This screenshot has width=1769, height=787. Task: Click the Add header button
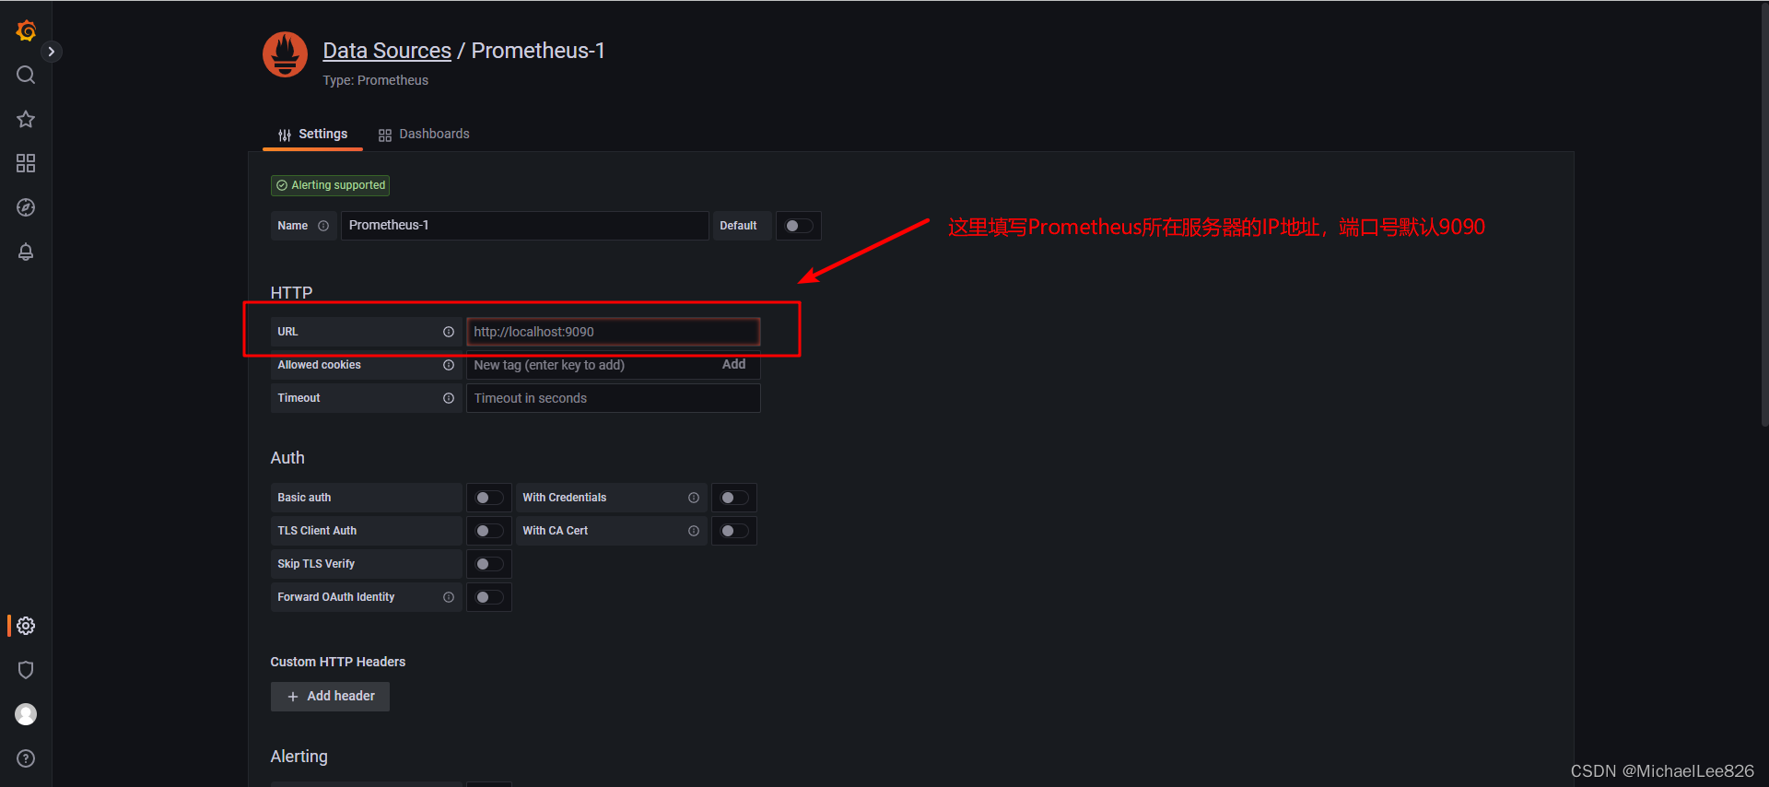click(x=330, y=697)
